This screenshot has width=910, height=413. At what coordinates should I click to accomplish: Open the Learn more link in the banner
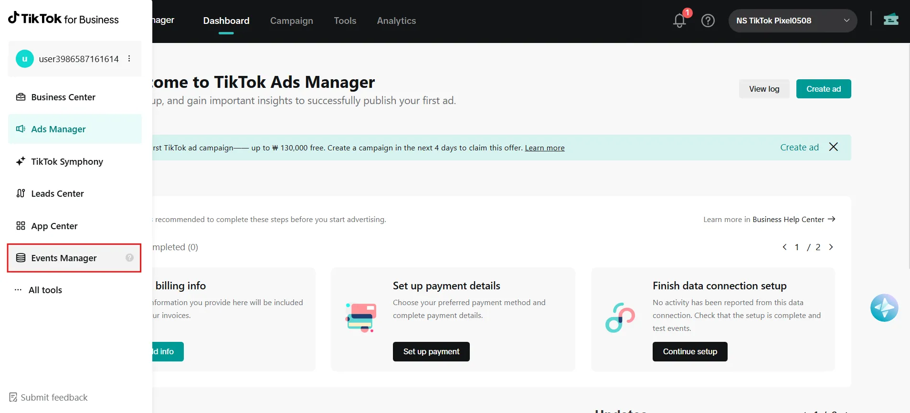tap(545, 148)
